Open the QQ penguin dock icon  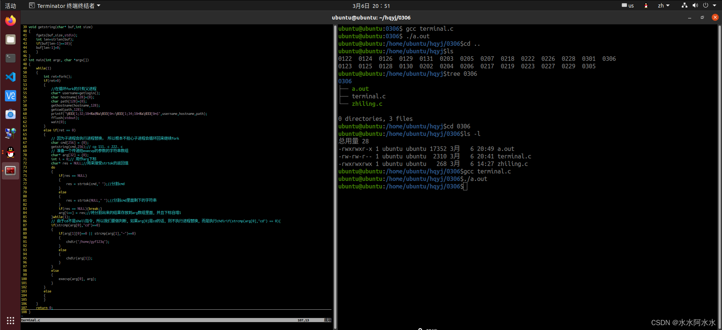point(11,152)
